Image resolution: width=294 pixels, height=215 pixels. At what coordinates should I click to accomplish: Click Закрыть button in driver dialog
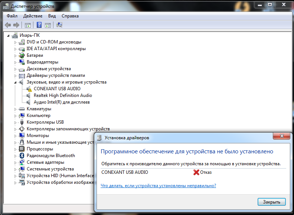271,202
